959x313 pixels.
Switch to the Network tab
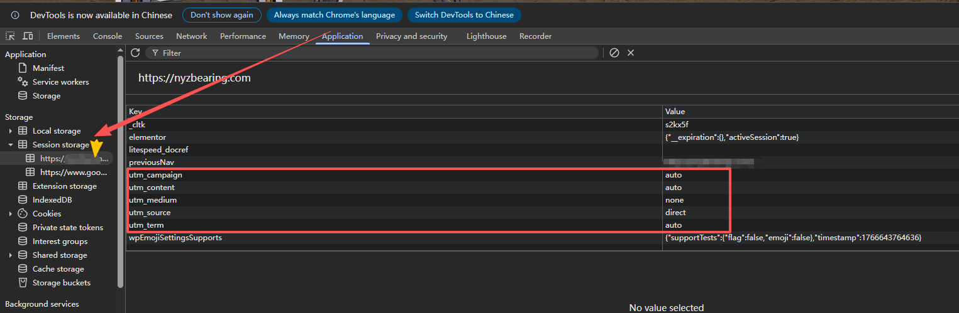192,36
